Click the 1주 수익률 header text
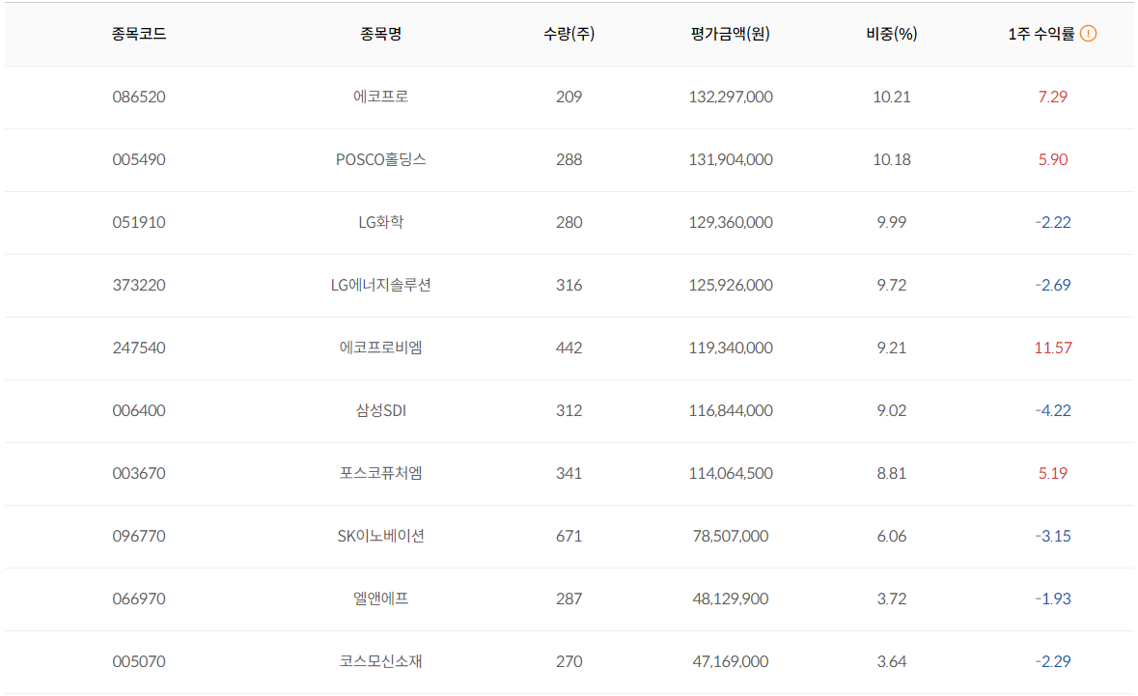The height and width of the screenshot is (696, 1138). coord(1041,34)
